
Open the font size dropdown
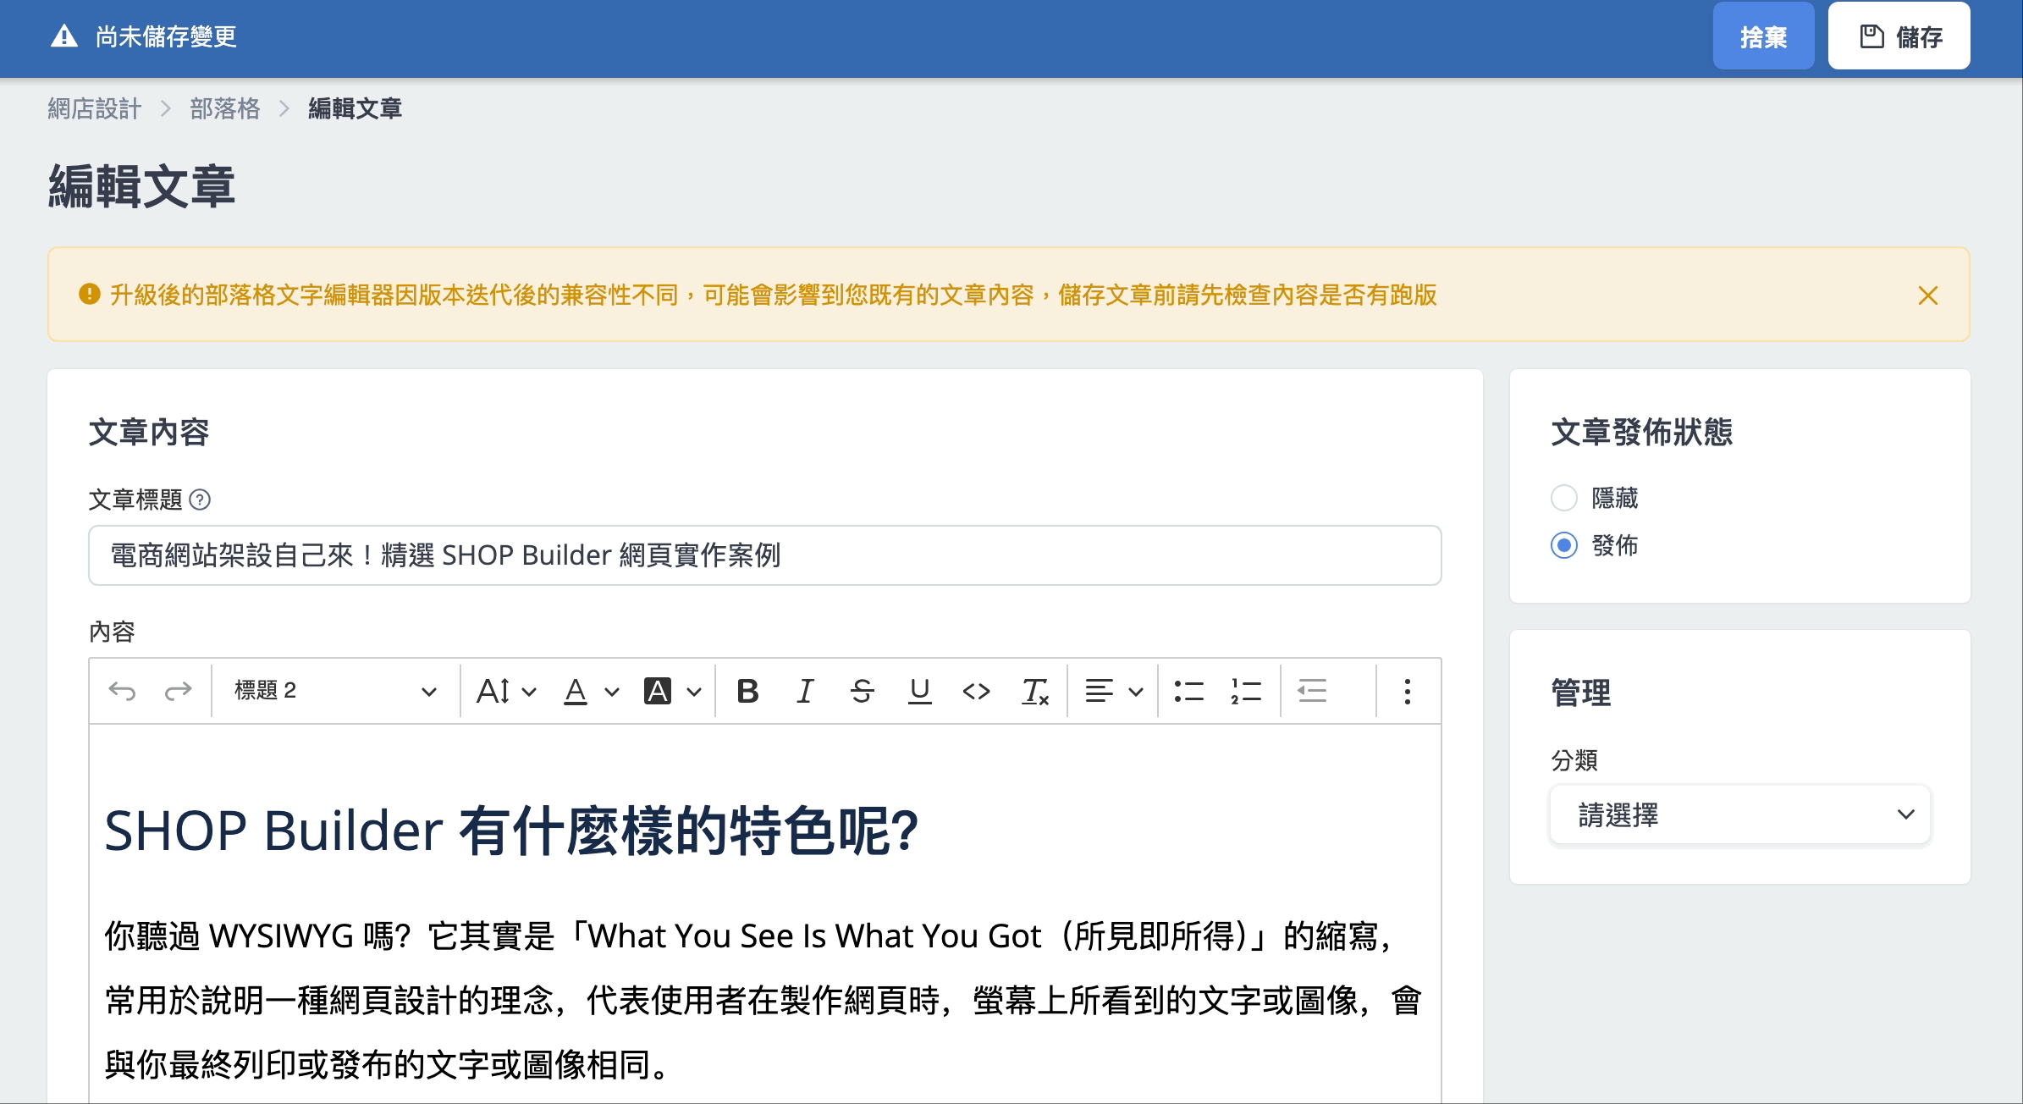506,691
